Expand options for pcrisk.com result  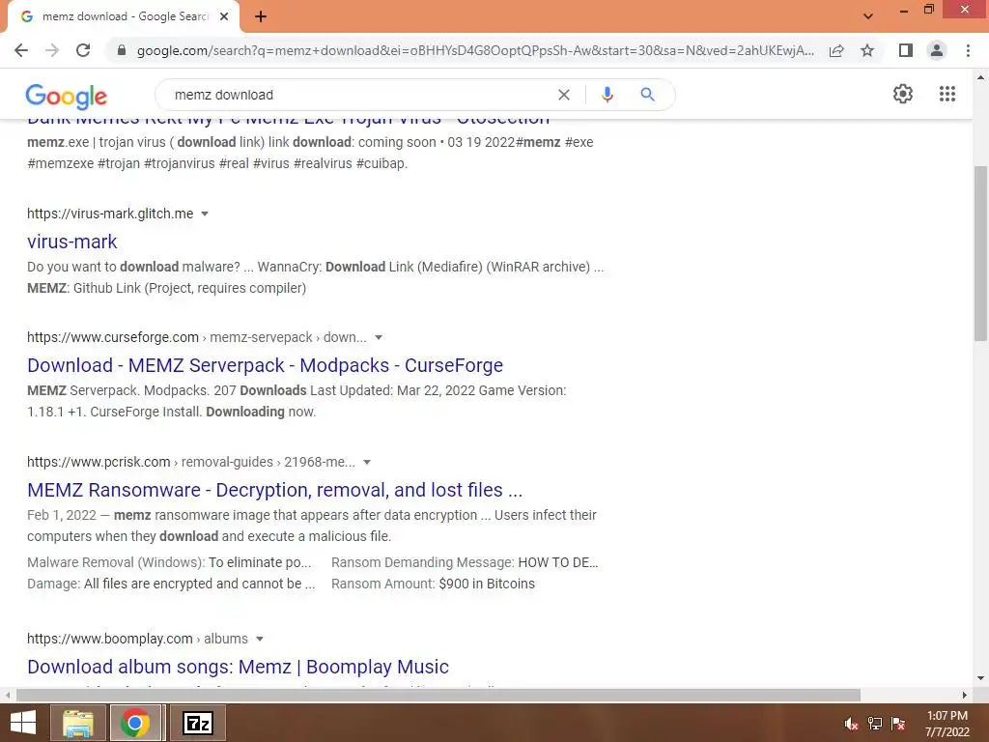coord(367,463)
